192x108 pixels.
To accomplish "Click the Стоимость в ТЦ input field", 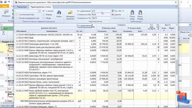I will [101, 18].
